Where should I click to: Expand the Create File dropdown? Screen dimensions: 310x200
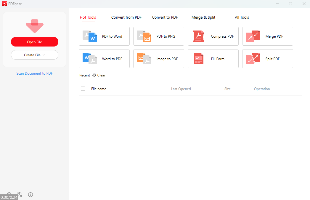[34, 55]
